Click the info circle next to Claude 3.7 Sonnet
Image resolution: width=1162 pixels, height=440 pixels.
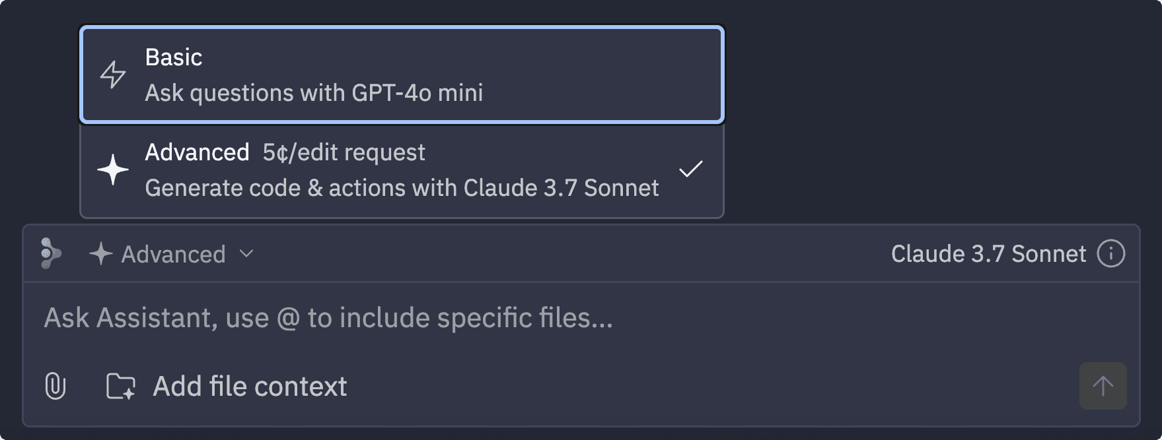point(1111,253)
